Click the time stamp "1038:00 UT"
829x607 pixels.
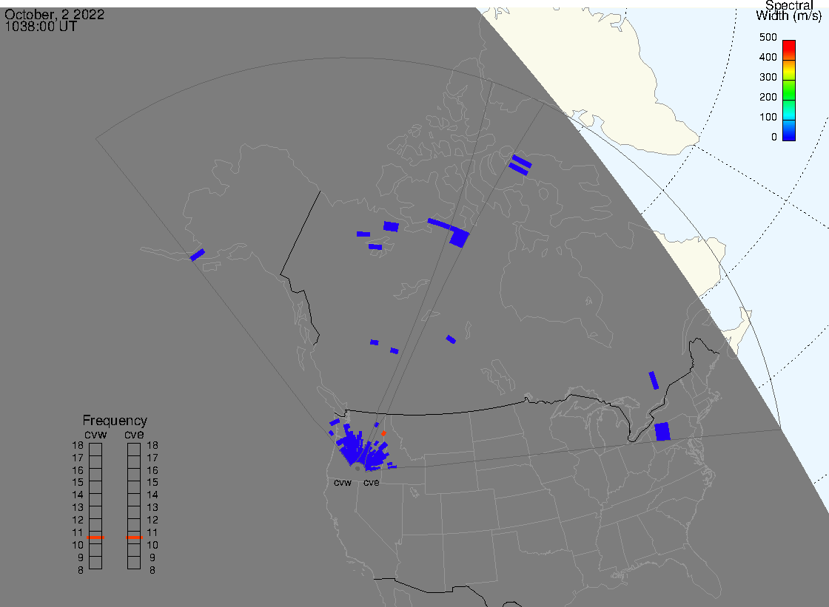point(41,27)
